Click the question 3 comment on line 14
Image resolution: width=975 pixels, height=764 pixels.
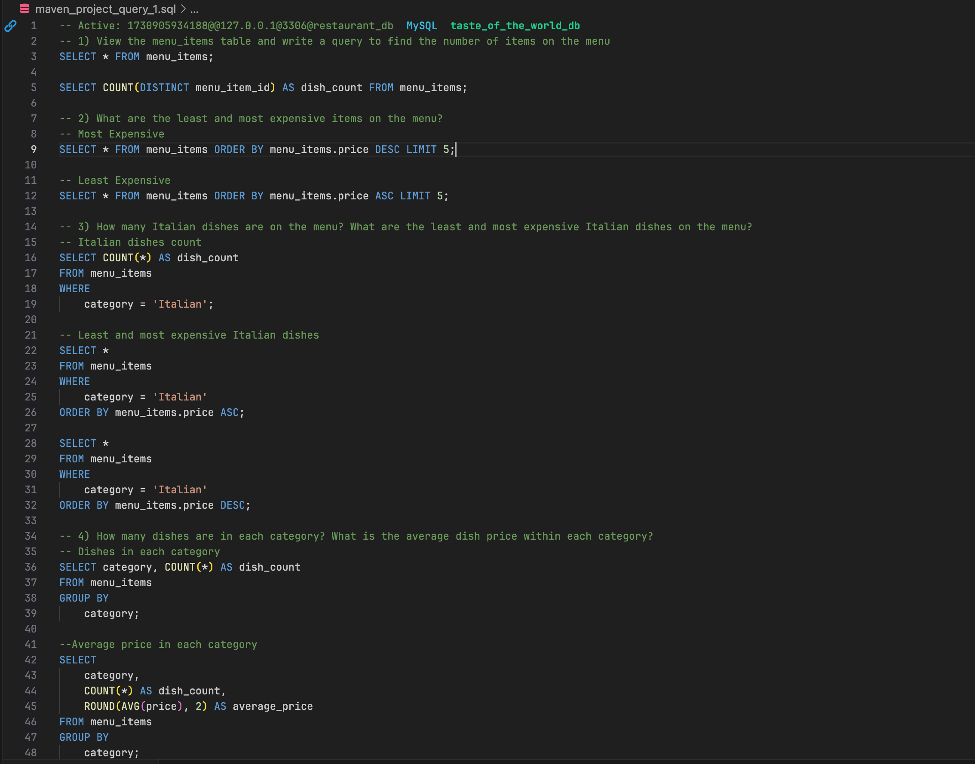pos(406,227)
